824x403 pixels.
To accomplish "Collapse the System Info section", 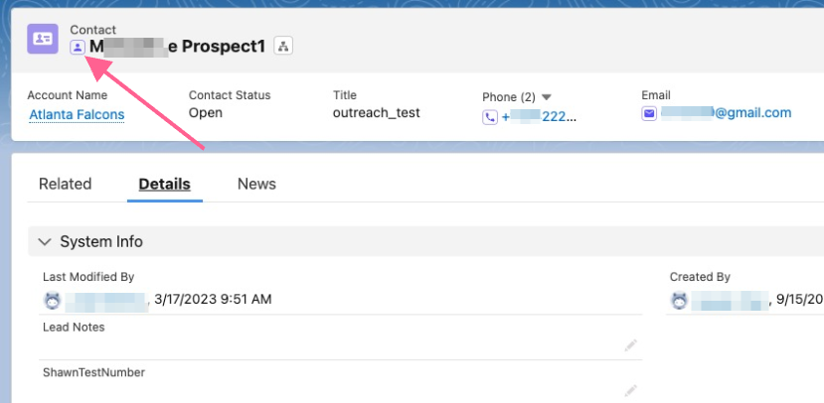I will click(x=45, y=242).
